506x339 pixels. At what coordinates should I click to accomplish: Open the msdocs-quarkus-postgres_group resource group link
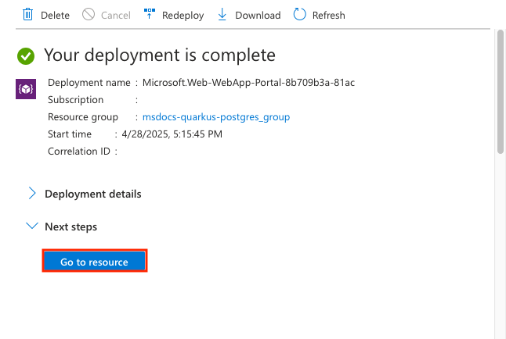216,116
